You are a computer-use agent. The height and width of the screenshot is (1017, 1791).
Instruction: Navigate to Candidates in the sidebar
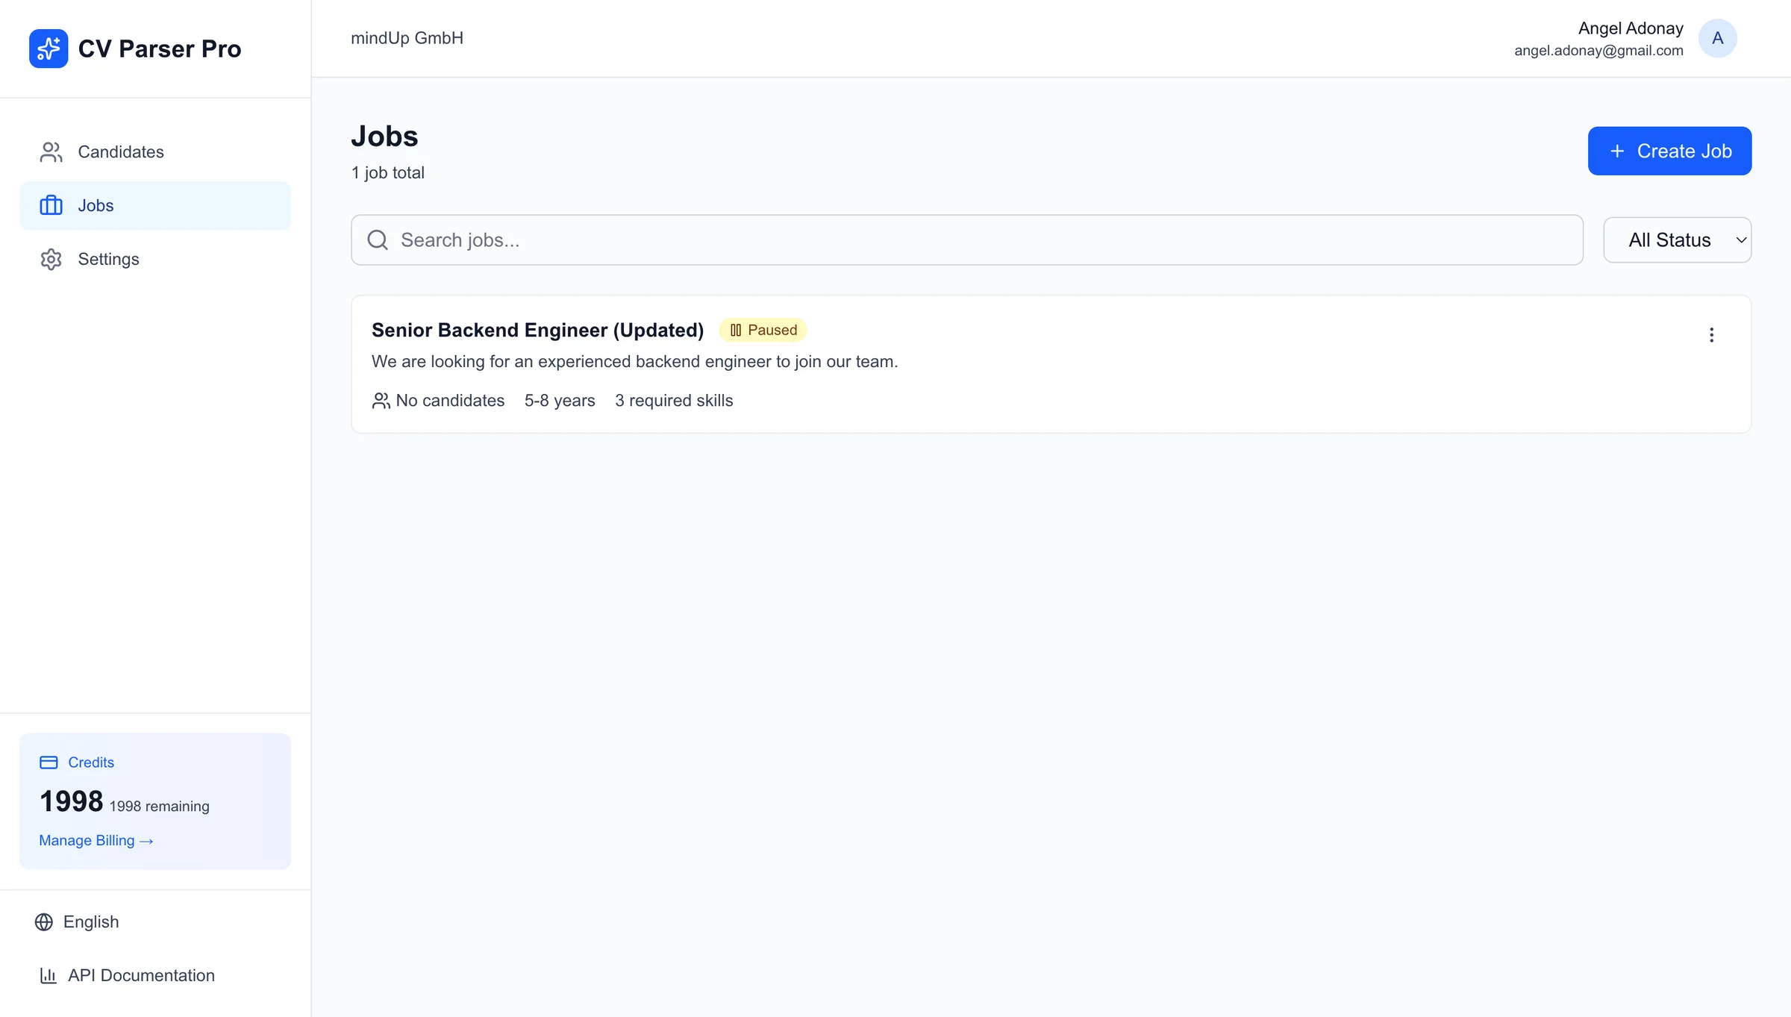tap(120, 151)
